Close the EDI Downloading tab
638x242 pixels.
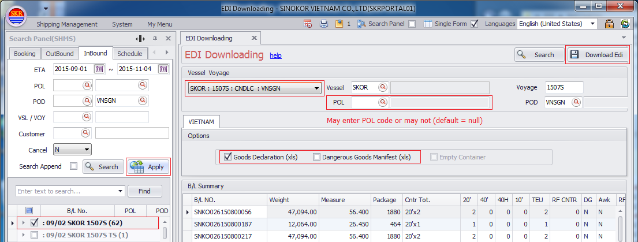[x=254, y=38]
